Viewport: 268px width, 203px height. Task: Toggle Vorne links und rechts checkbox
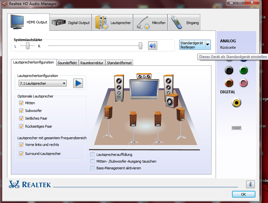coord(21,145)
